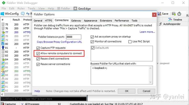Open the Edit menu
The width and height of the screenshot is (189, 105).
pyautogui.click(x=12, y=8)
